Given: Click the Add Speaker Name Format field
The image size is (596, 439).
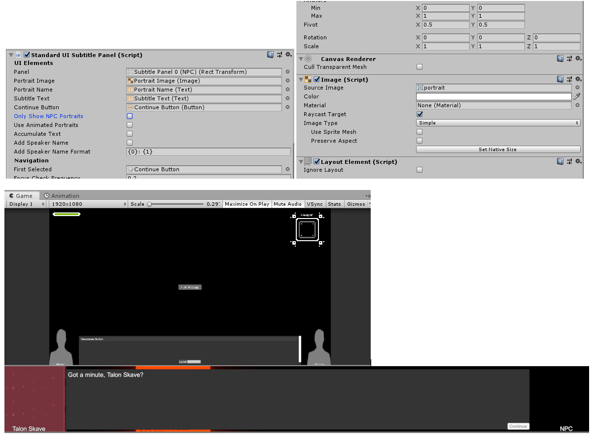Looking at the screenshot, I should click(x=209, y=152).
